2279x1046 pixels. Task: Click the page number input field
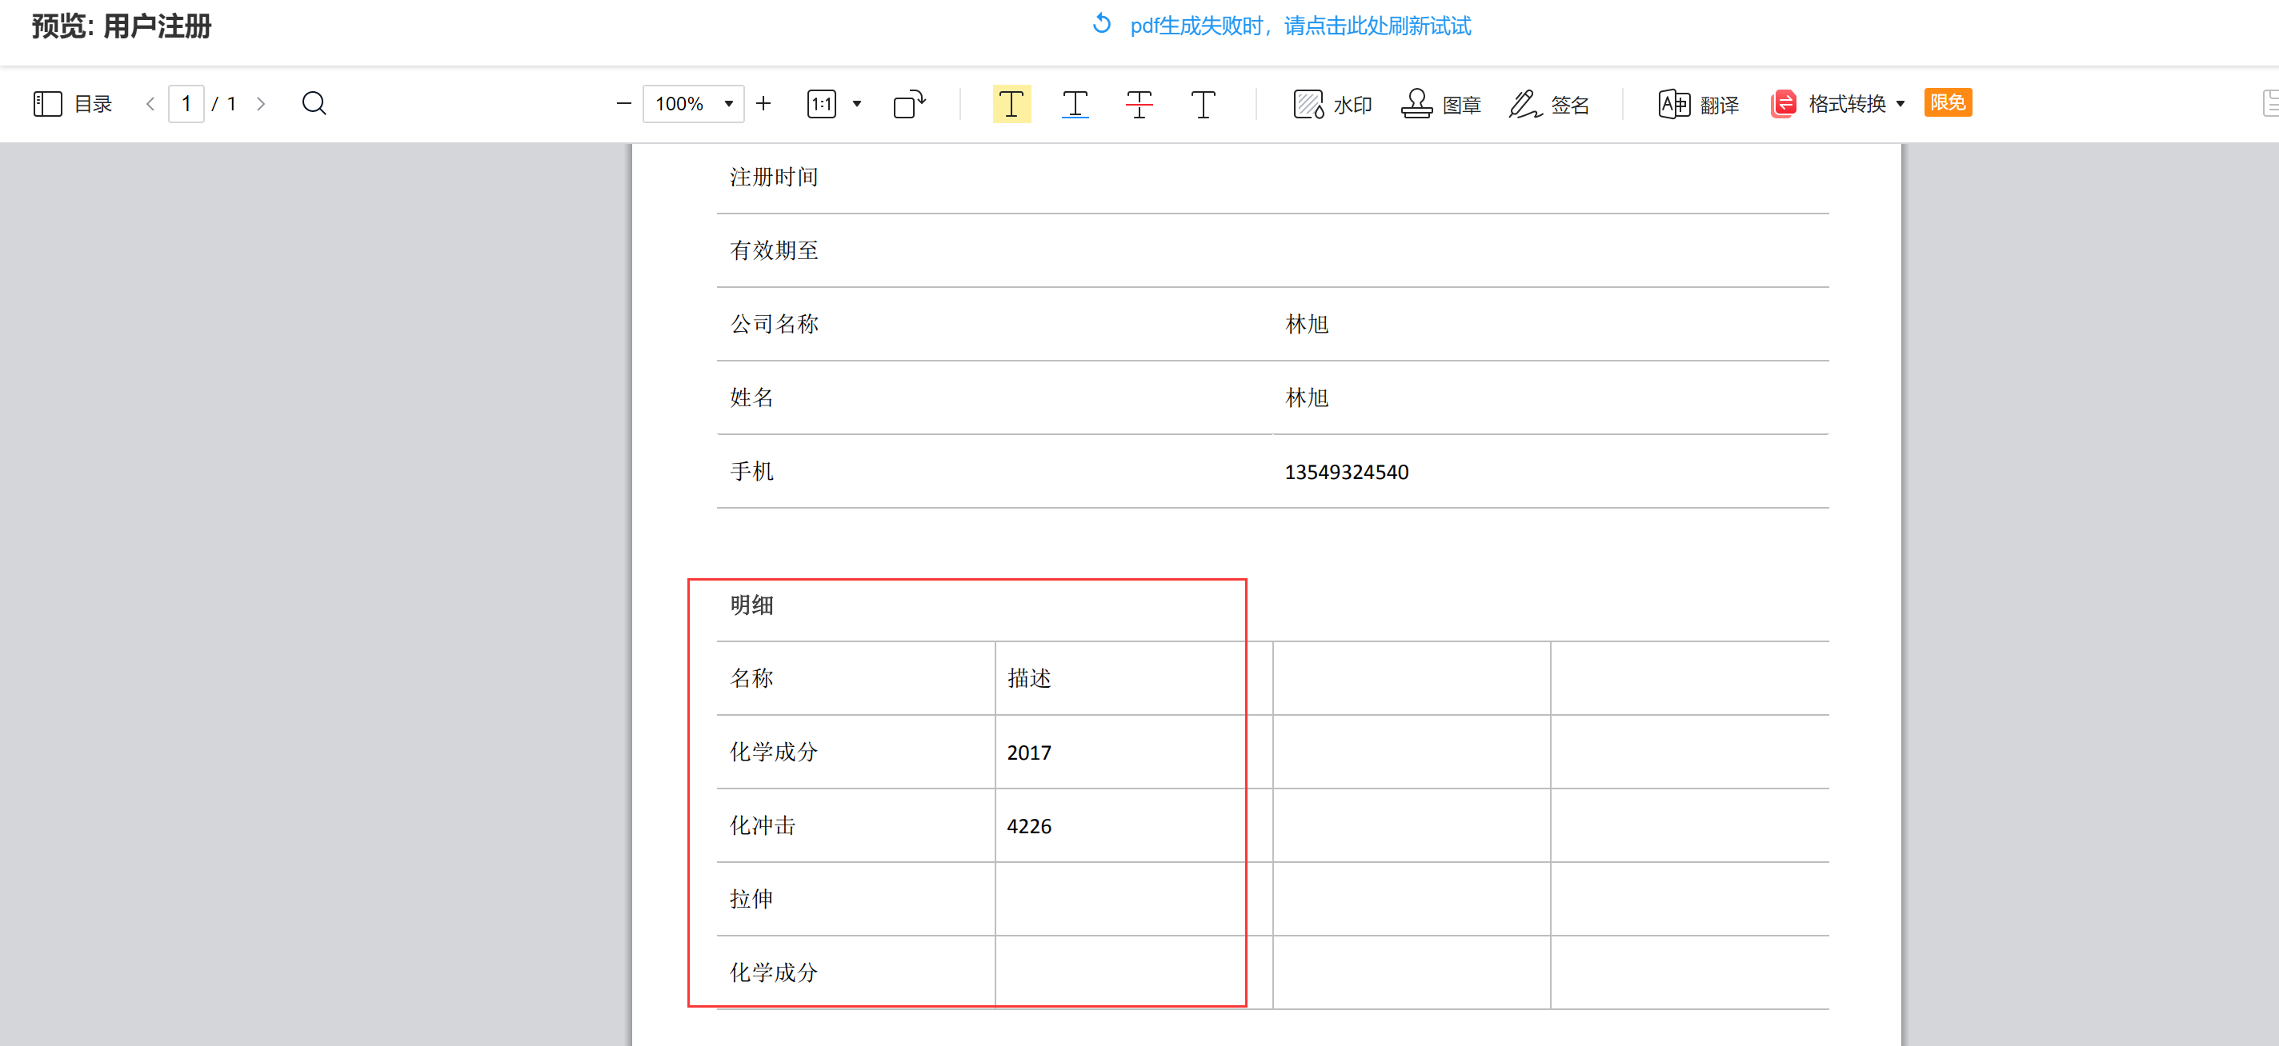pos(186,103)
